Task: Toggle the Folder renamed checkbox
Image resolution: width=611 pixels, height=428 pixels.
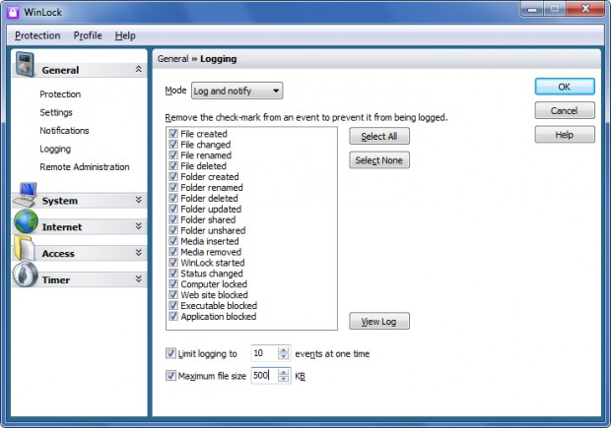Action: tap(173, 187)
